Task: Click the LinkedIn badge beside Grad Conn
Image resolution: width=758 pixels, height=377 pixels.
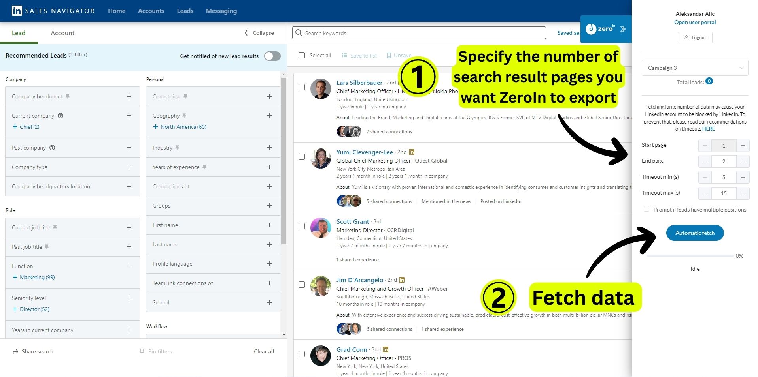Action: [386, 349]
